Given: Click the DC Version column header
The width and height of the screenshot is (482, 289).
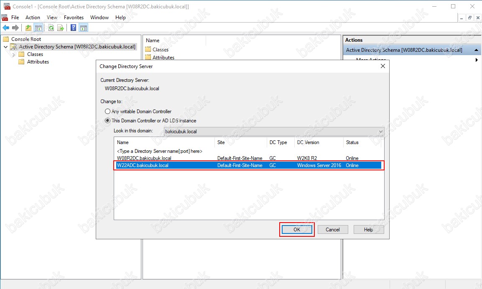Looking at the screenshot, I should point(319,142).
